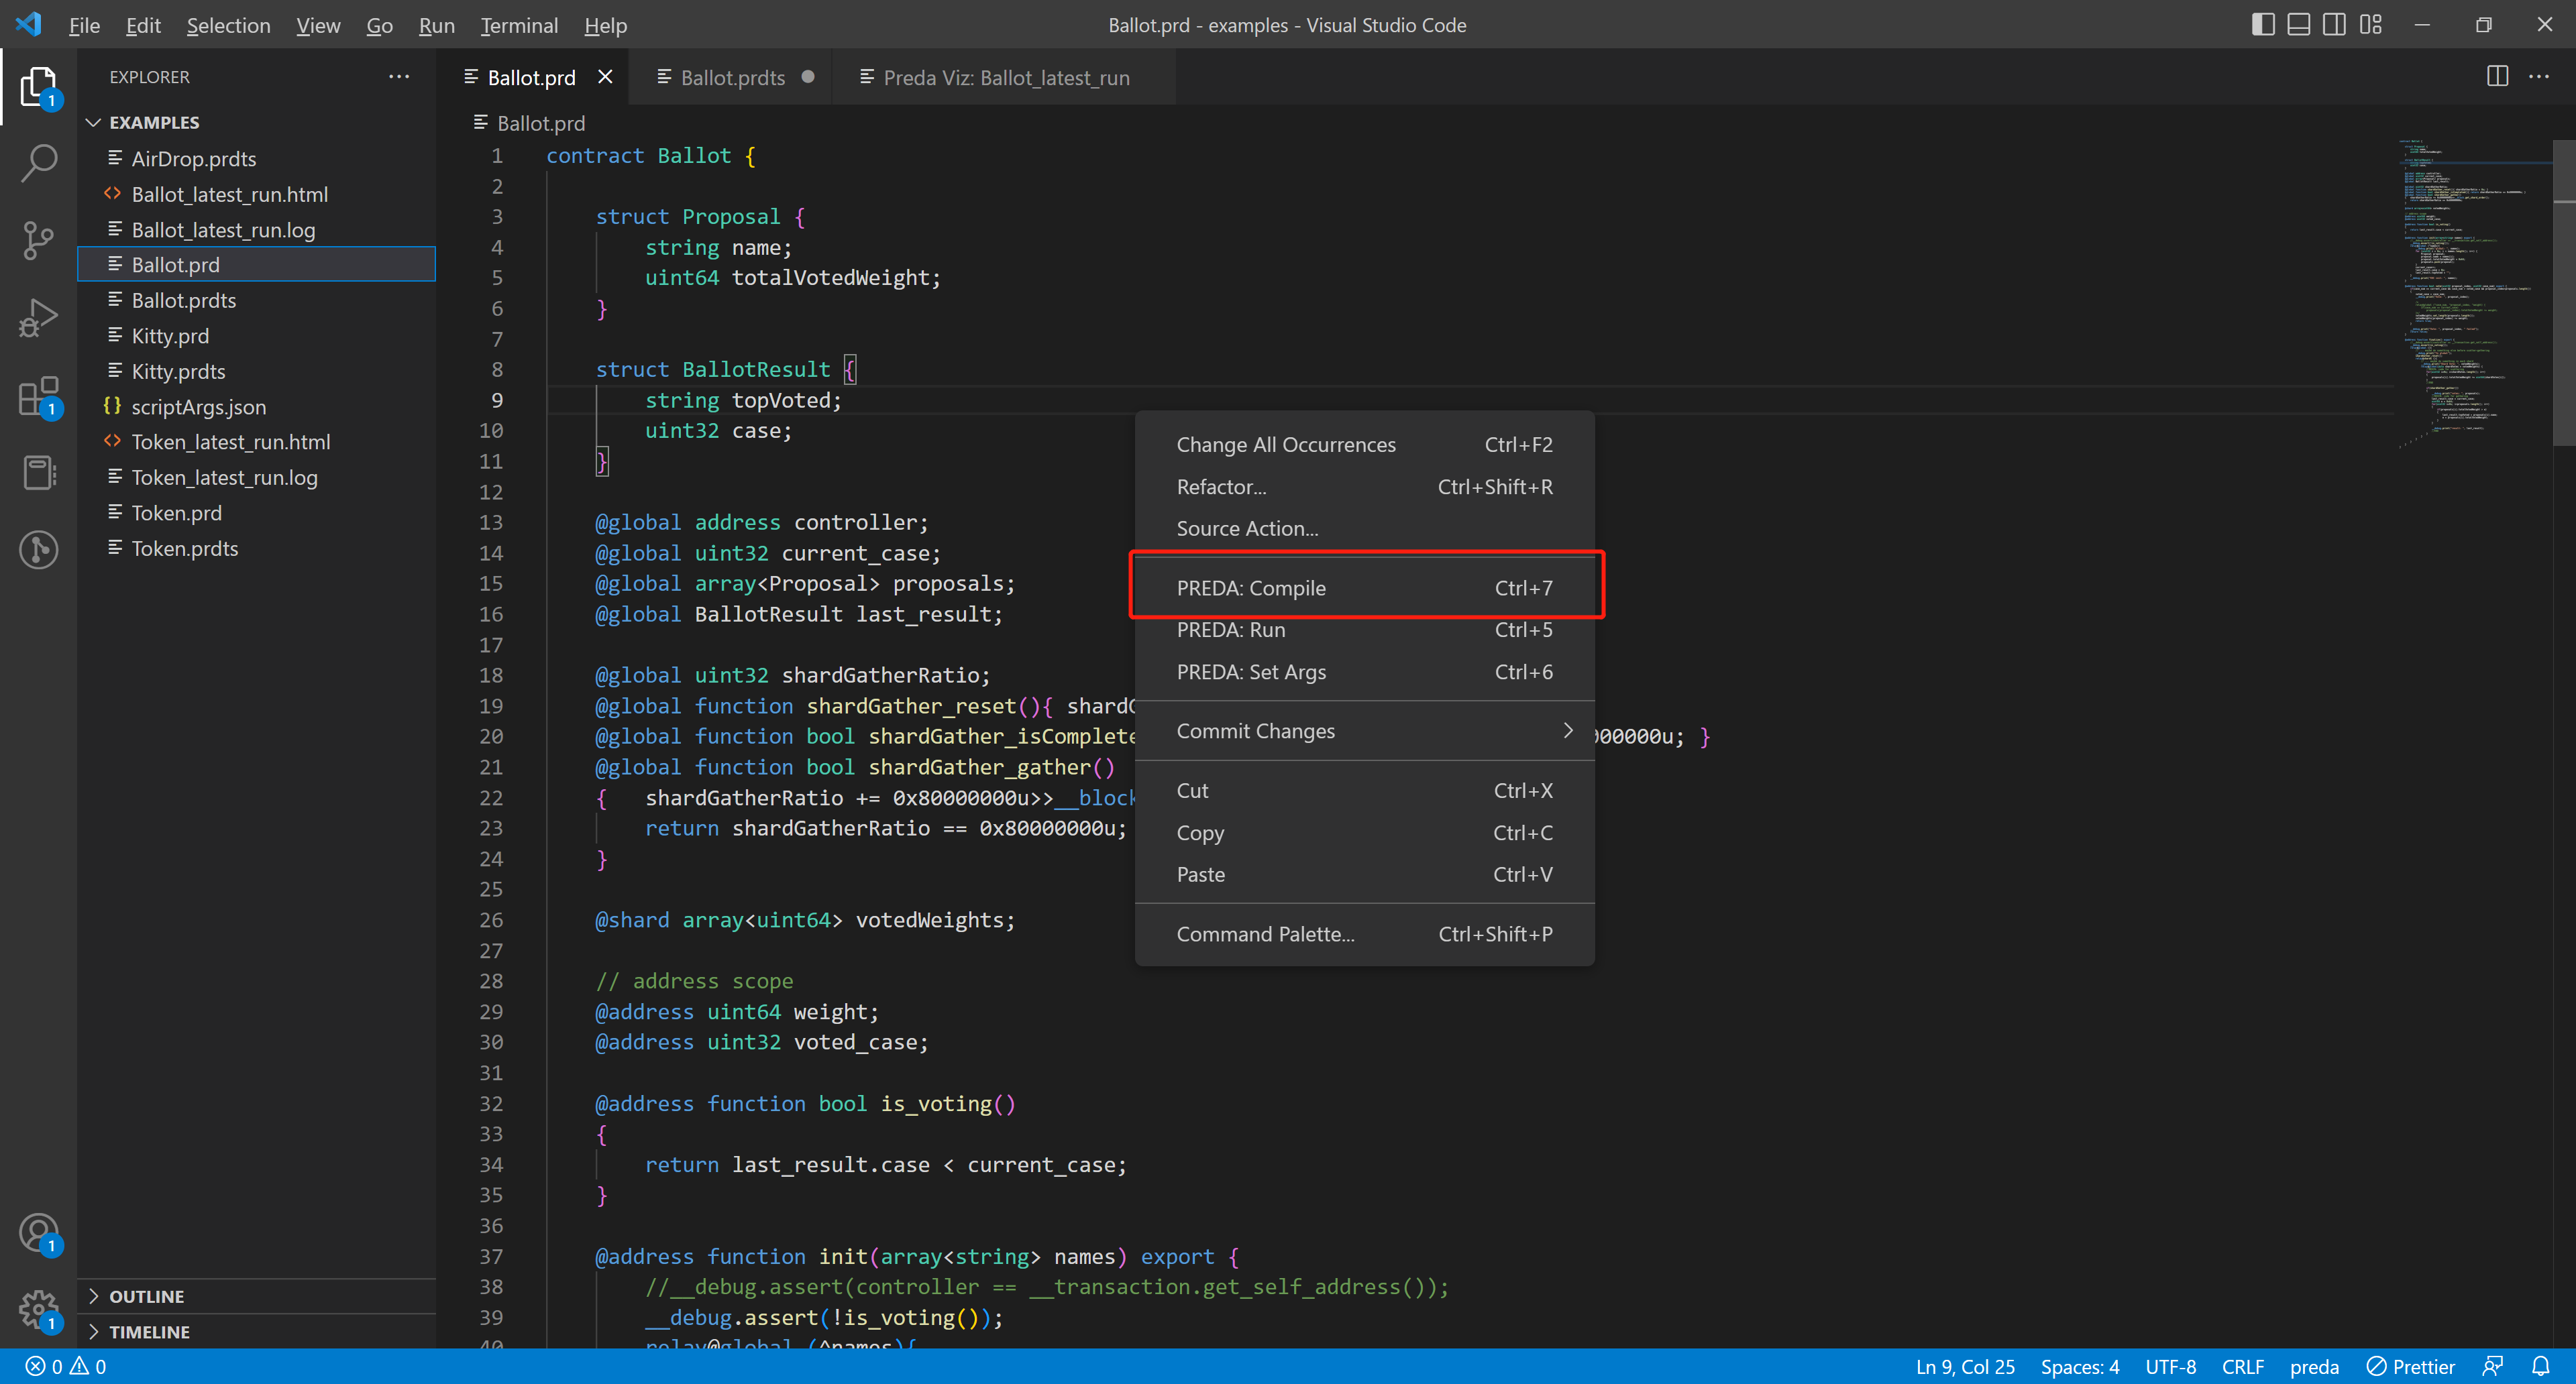
Task: Open the Go menu
Action: pyautogui.click(x=379, y=25)
